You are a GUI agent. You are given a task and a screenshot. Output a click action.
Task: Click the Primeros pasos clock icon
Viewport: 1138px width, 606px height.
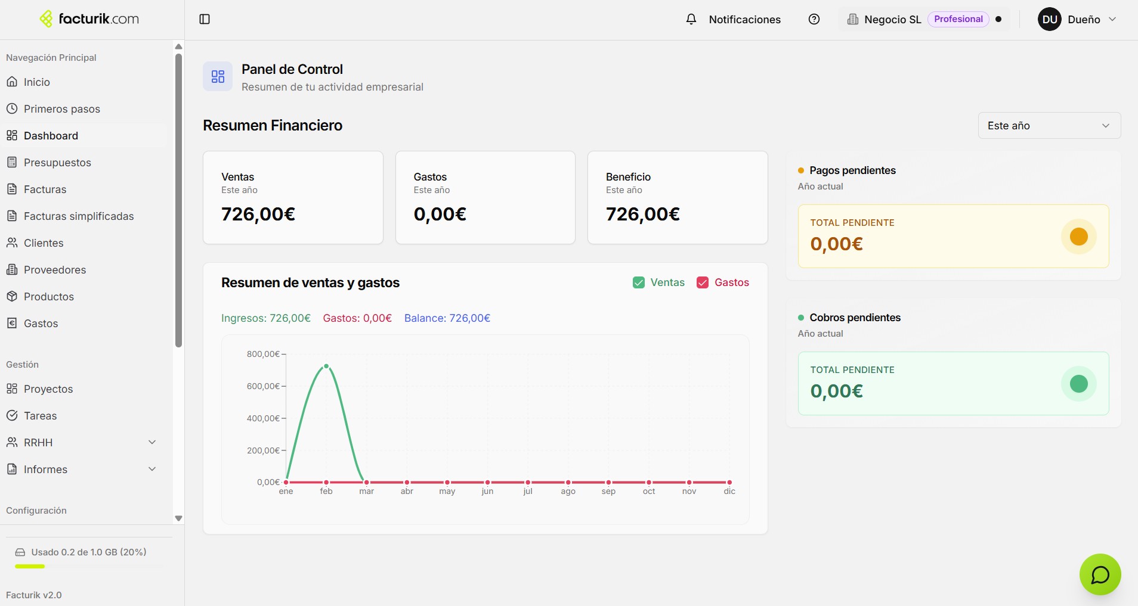pyautogui.click(x=12, y=108)
